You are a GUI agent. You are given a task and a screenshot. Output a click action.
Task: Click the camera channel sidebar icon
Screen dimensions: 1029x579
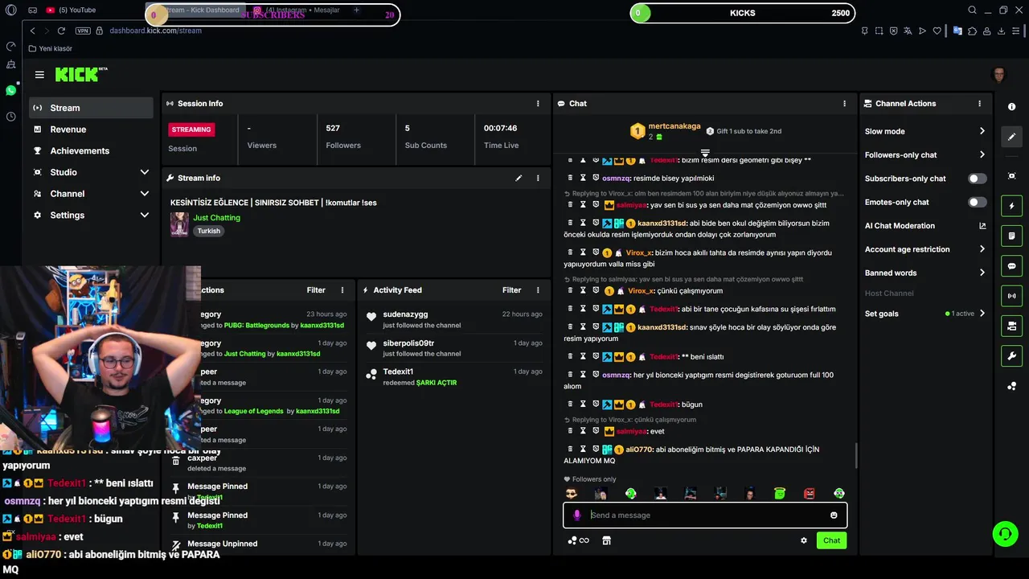[x=1011, y=326]
